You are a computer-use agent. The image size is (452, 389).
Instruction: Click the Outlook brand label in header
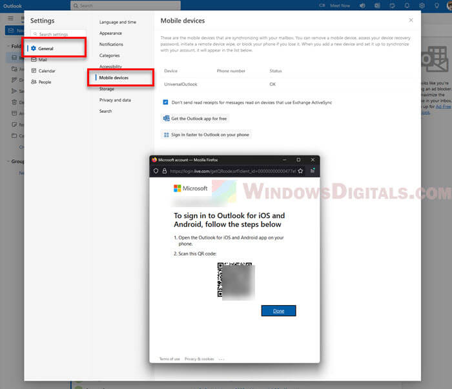(12, 6)
